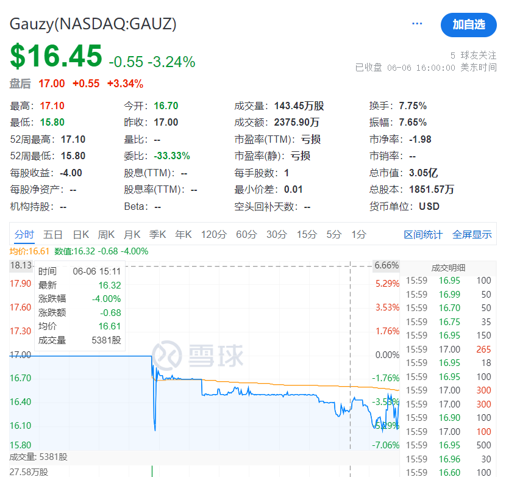Open the 区间统计 range statistics link

[423, 235]
